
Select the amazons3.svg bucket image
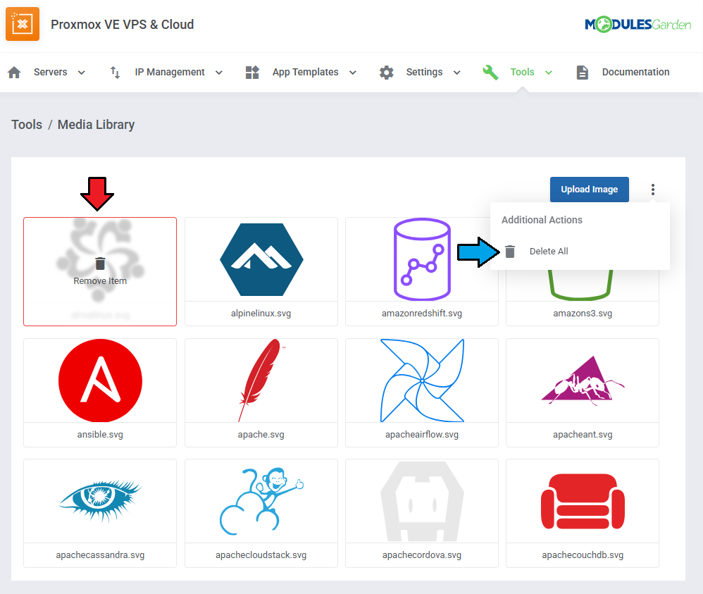point(580,285)
